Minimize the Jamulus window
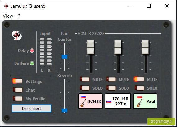The image size is (177, 127). 131,6
